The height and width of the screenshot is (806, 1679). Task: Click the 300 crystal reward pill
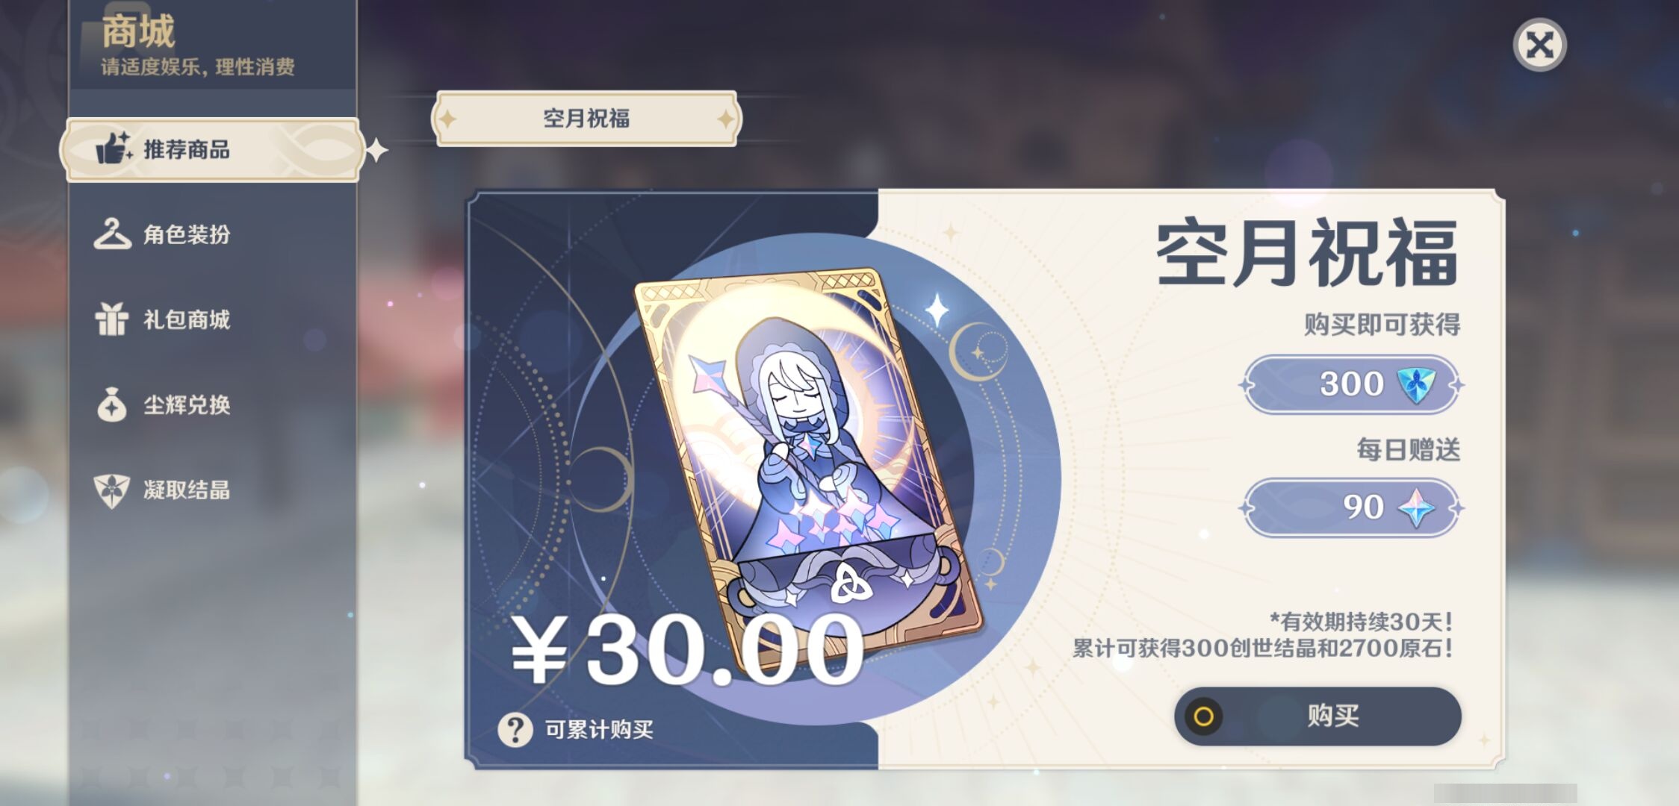[x=1352, y=384]
